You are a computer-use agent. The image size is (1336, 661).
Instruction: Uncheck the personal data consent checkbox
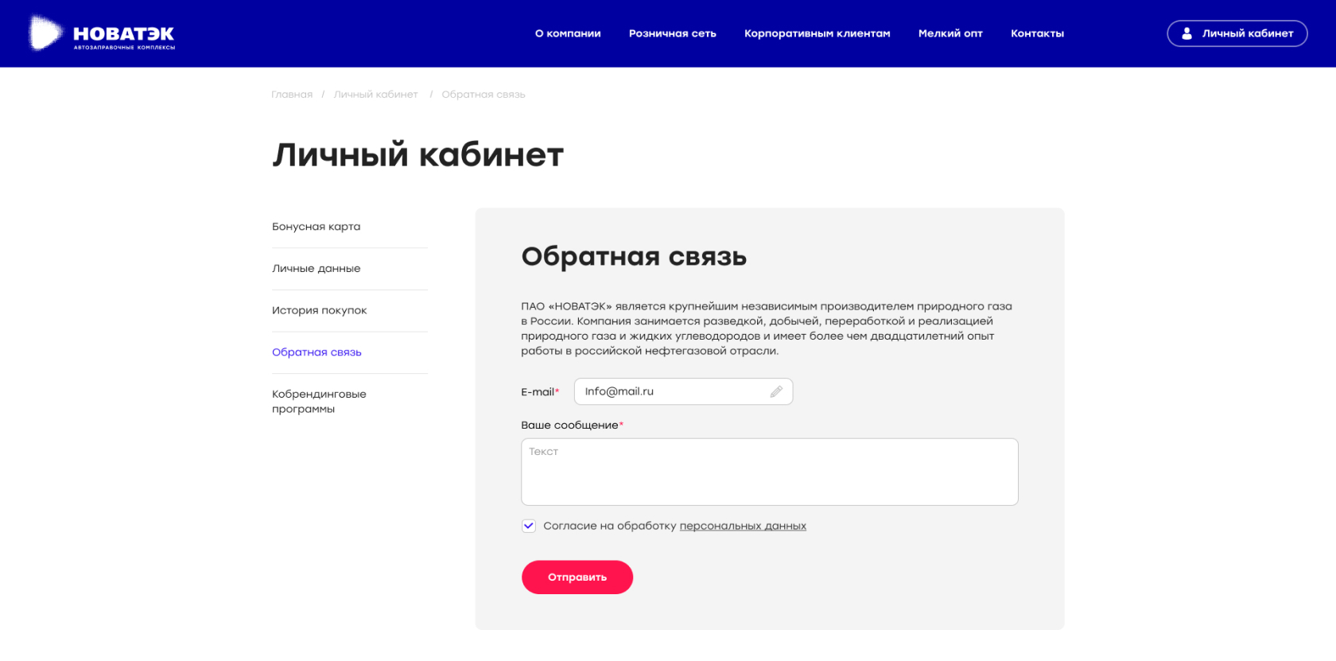pyautogui.click(x=529, y=526)
